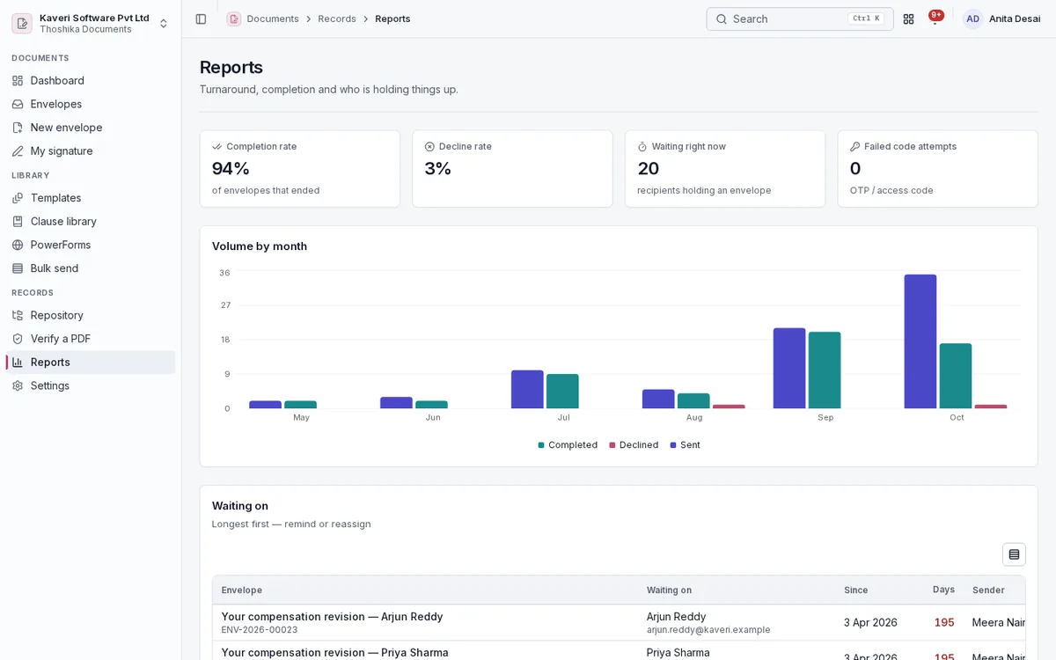Viewport: 1056px width, 660px height.
Task: Click the 3% decline rate value
Action: pos(438,168)
